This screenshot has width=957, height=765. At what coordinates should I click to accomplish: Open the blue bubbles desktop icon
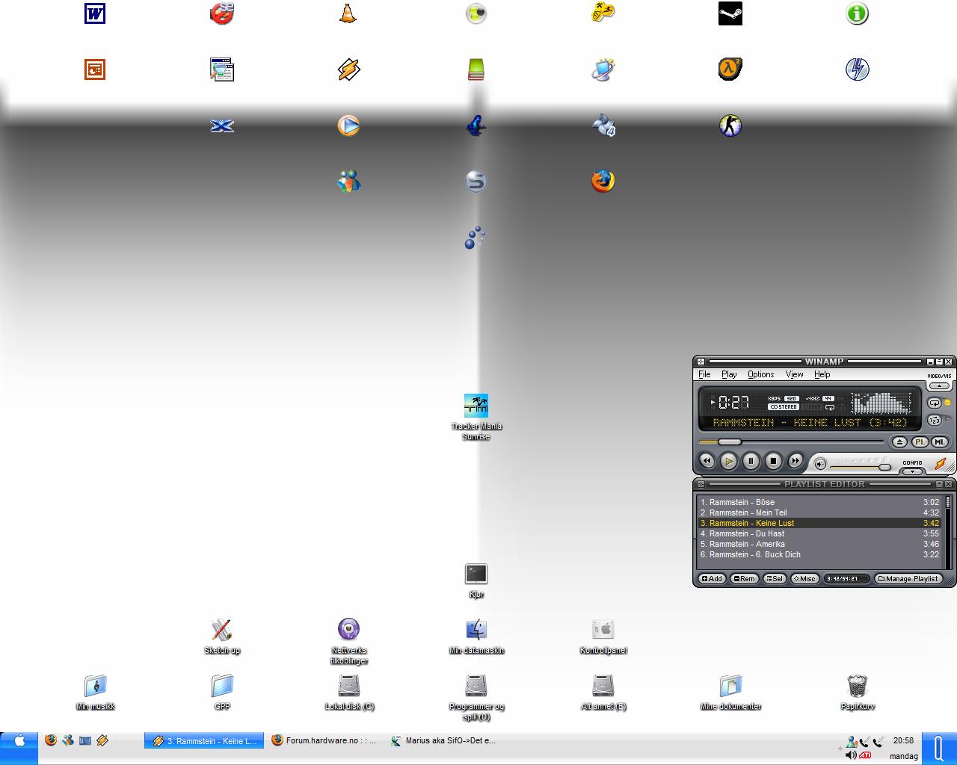476,238
